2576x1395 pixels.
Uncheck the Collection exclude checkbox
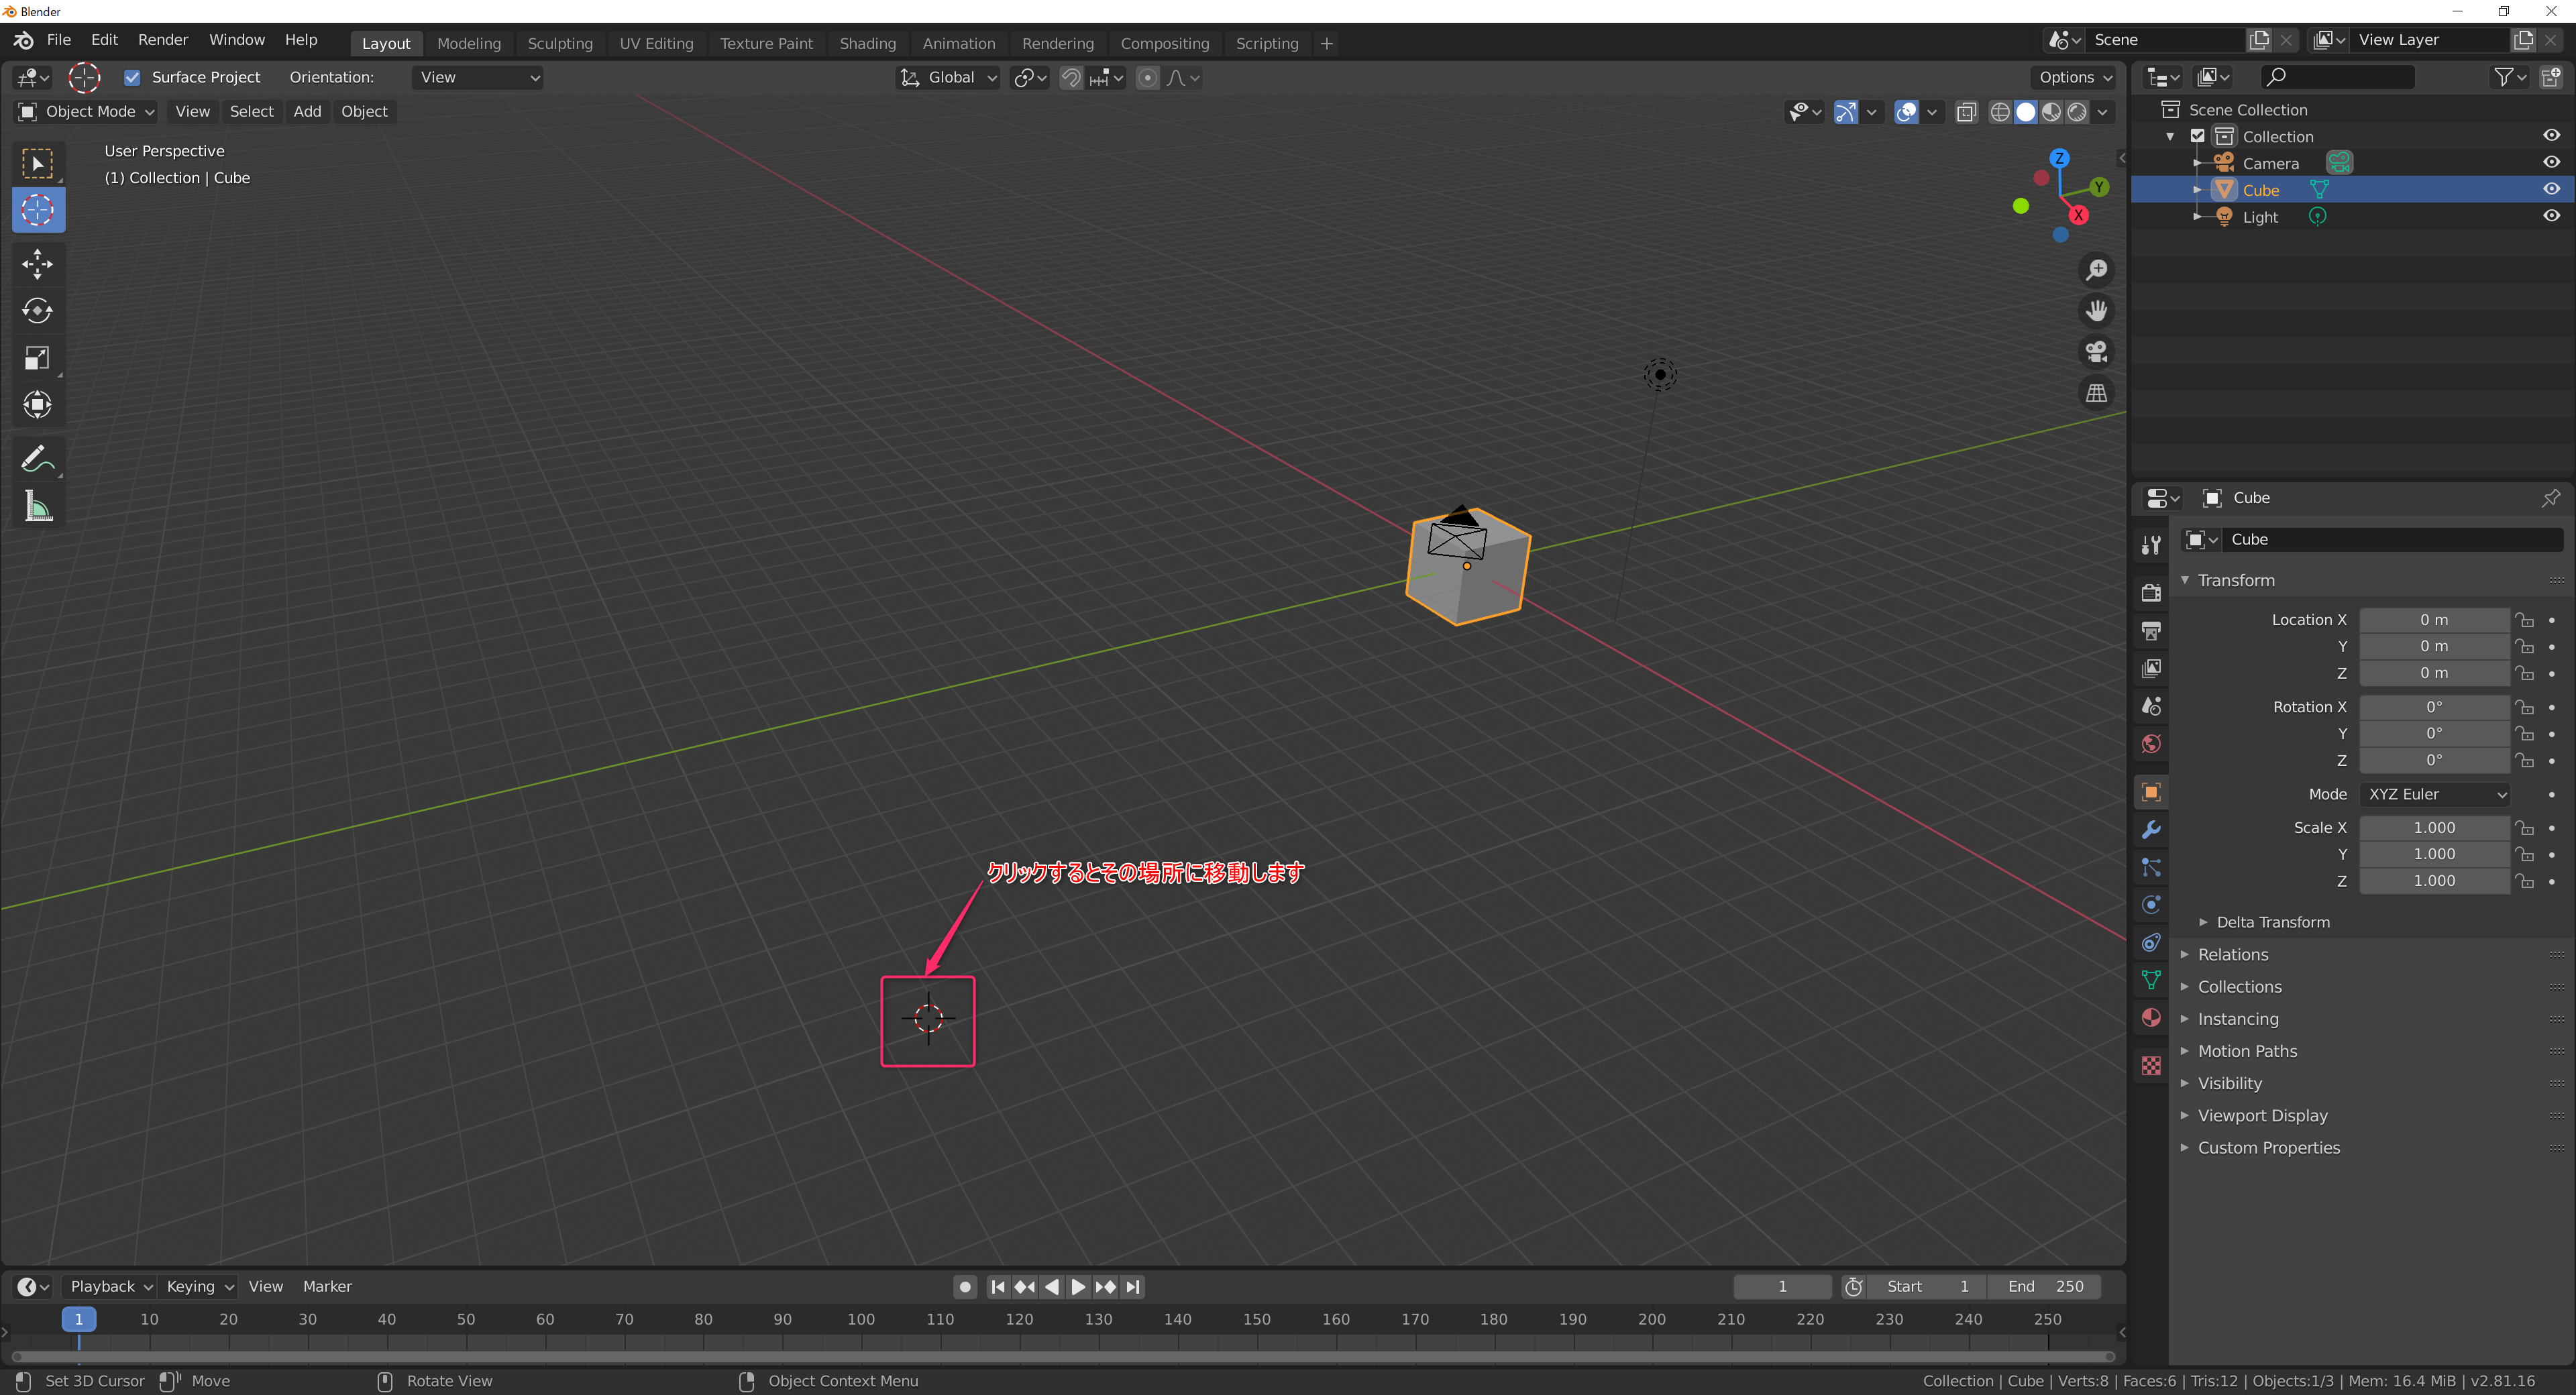[x=2197, y=136]
